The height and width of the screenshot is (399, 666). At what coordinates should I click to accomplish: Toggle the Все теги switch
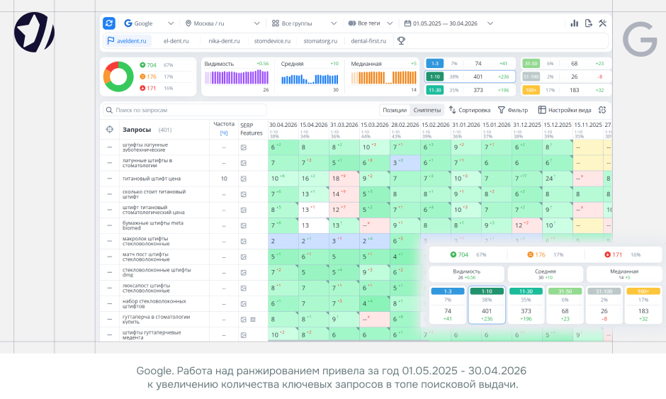click(x=351, y=23)
